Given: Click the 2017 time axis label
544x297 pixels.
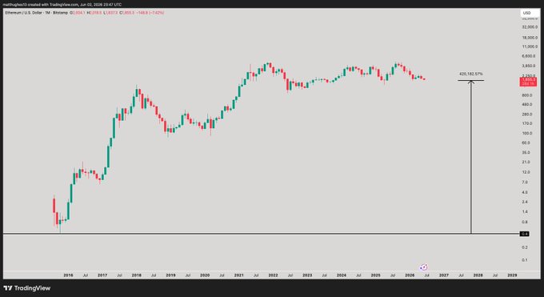Looking at the screenshot, I should [102, 275].
